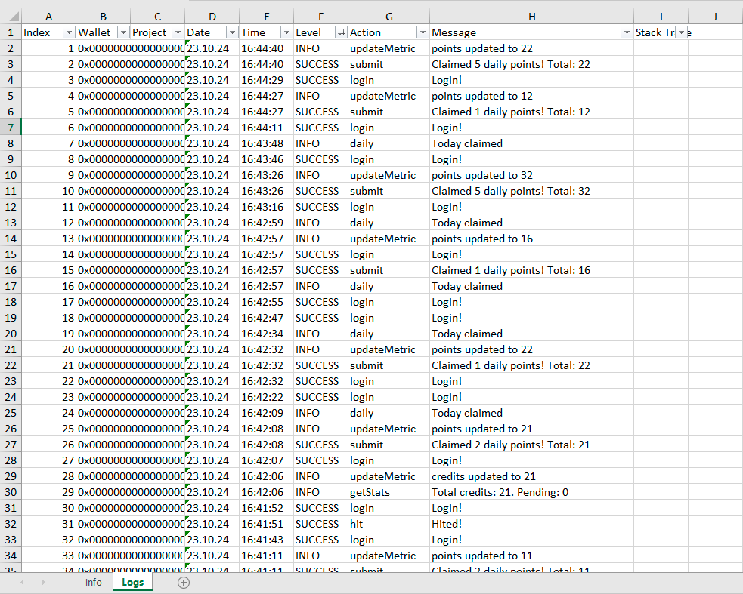Image resolution: width=743 pixels, height=594 pixels.
Task: Open the sorted Level column filter dropdown
Action: (341, 32)
